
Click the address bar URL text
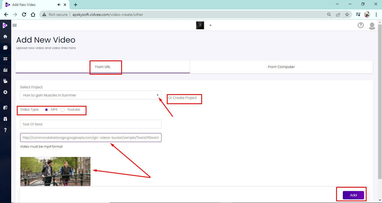[108, 15]
